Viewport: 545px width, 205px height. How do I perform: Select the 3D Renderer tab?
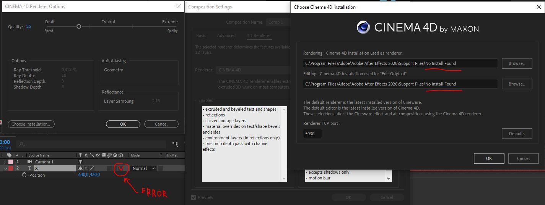(x=259, y=36)
